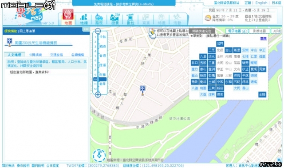Image resolution: width=284 pixels, height=168 pixels.
Task: Click the overview-map corner icon at bottom right
Action: (280, 160)
